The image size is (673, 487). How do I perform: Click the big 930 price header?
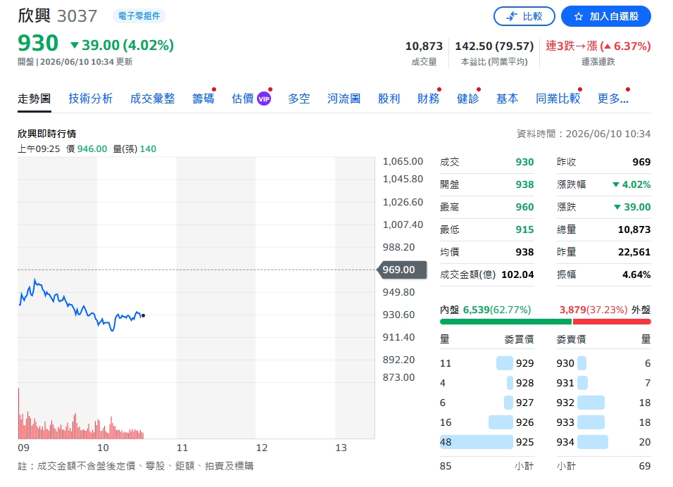(38, 44)
